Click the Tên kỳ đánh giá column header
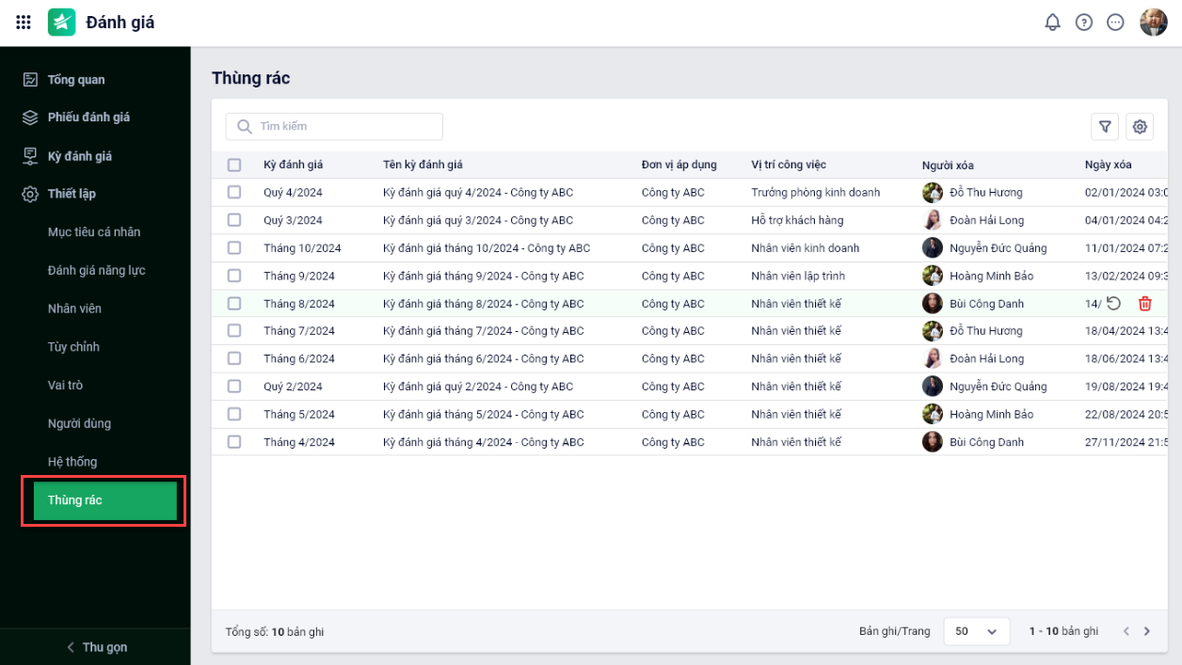 (x=423, y=165)
